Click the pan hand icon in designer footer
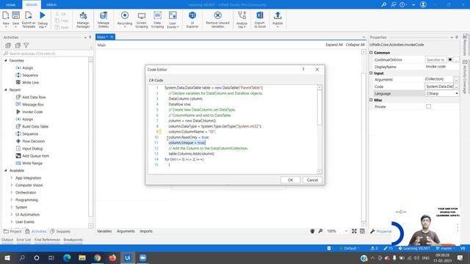This screenshot has width=470, height=264. point(312,231)
